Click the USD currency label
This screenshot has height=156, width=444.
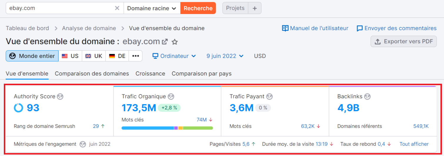tap(260, 56)
